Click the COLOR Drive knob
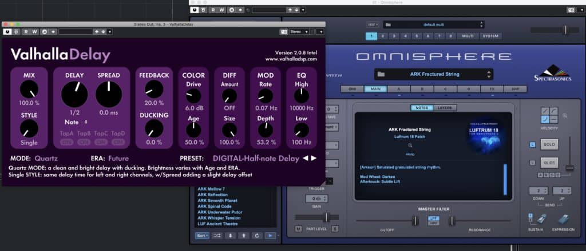This screenshot has width=586, height=251. [x=193, y=96]
